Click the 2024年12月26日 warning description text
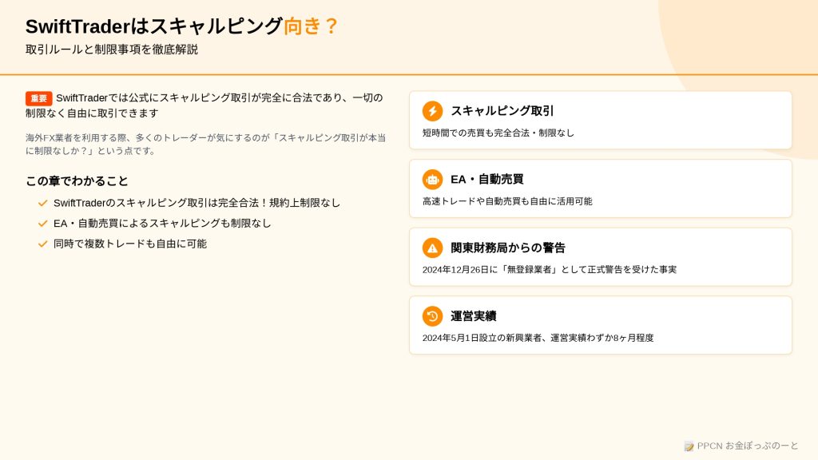818x460 pixels. point(550,270)
